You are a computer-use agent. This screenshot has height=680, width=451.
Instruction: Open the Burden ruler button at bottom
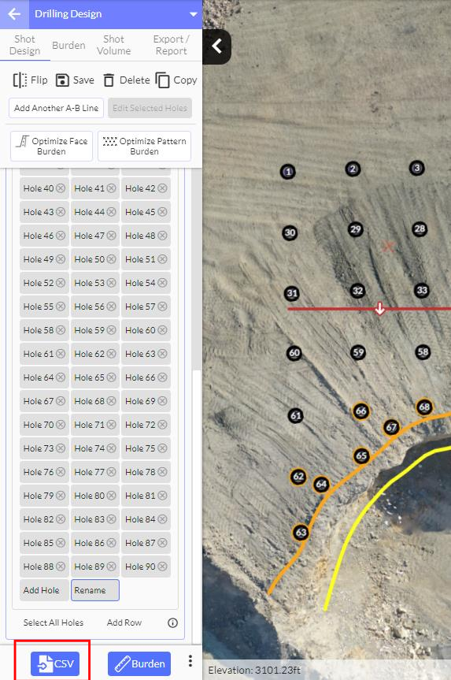pos(139,663)
